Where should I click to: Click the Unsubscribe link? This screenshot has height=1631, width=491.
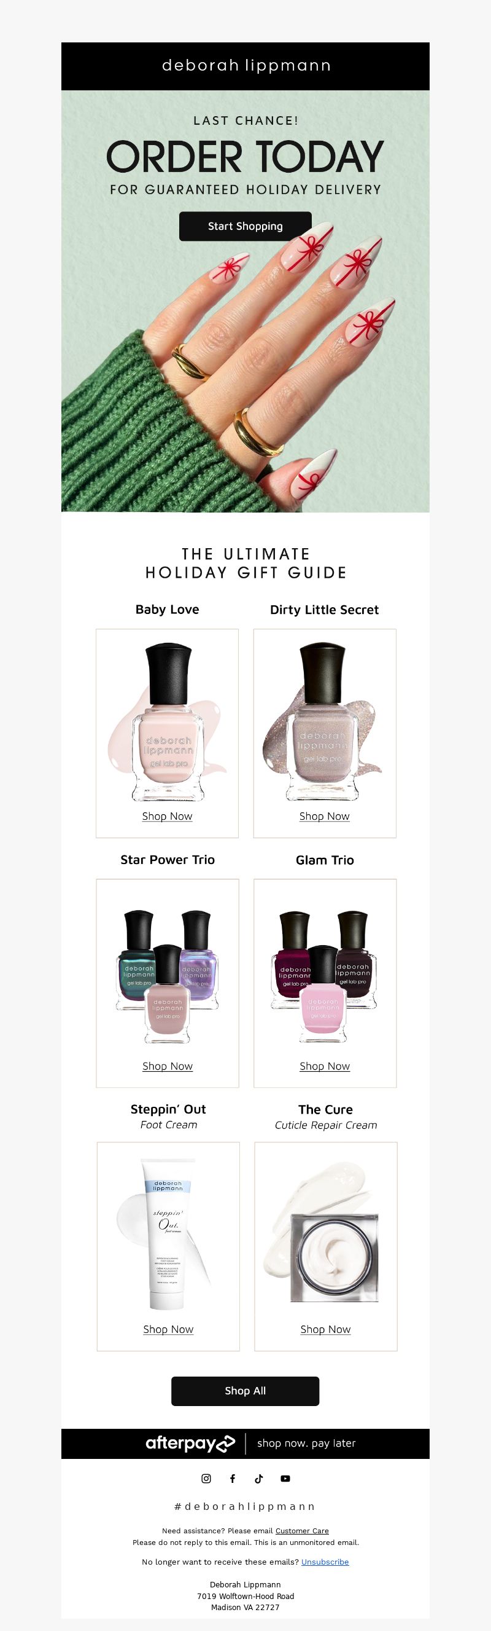325,1562
